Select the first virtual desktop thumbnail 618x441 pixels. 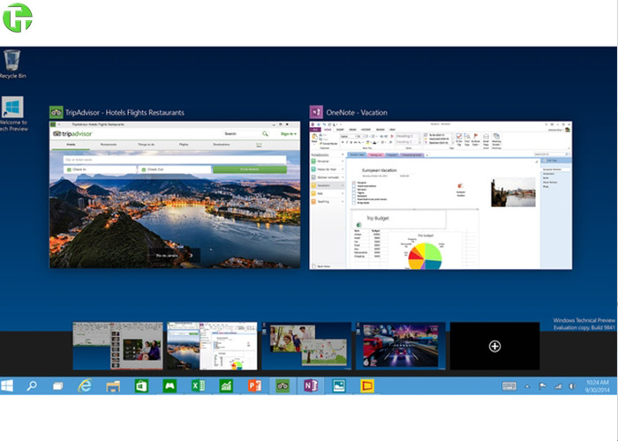click(117, 345)
